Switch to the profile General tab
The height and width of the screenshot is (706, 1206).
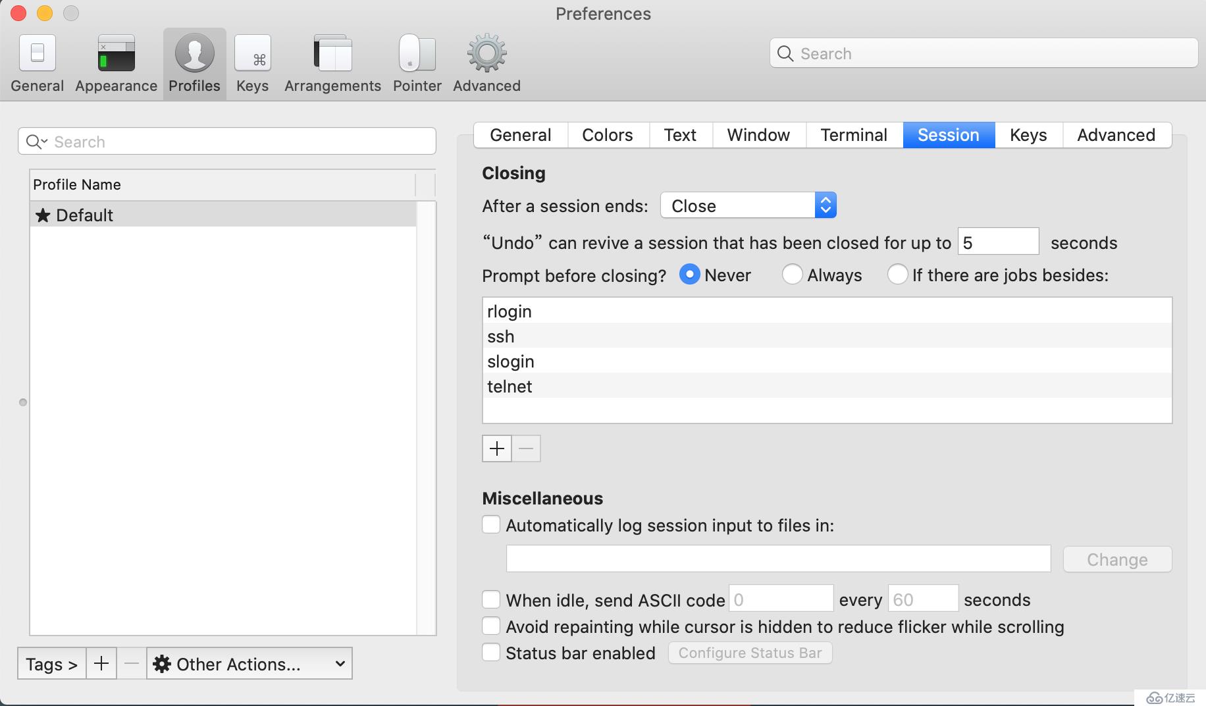pyautogui.click(x=521, y=135)
